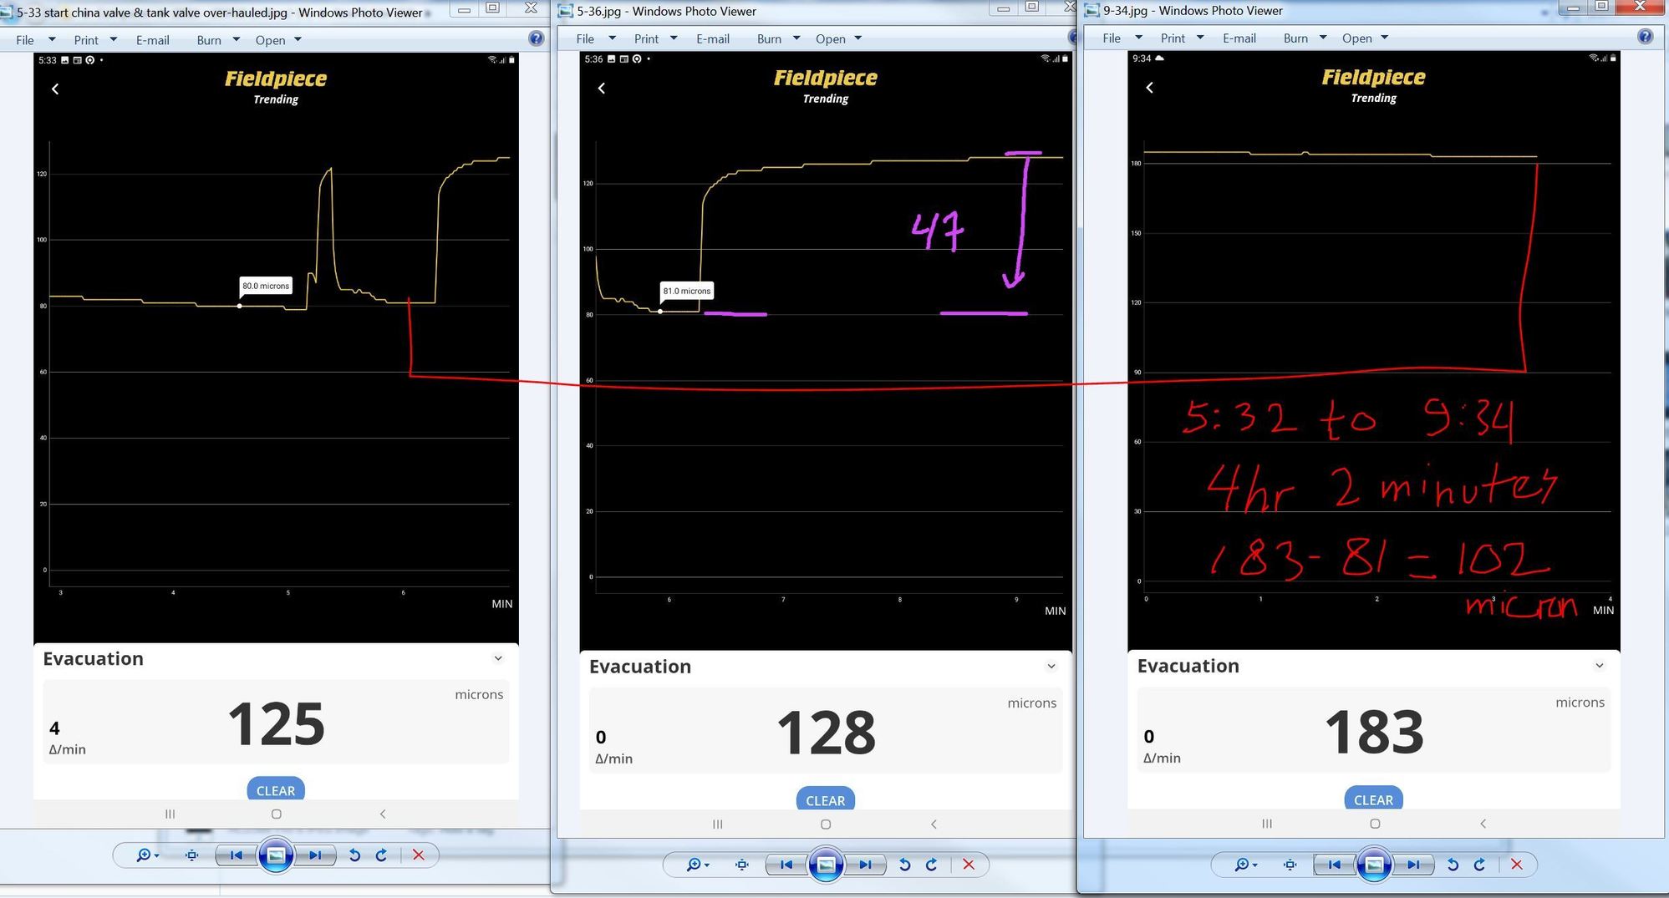This screenshot has width=1669, height=898.
Task: Click E-mail in the 5-33 viewer toolbar
Action: tap(153, 39)
